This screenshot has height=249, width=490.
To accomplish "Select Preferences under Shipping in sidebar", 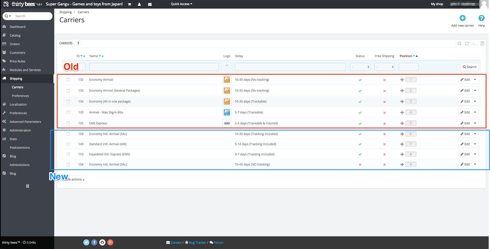I will [20, 96].
